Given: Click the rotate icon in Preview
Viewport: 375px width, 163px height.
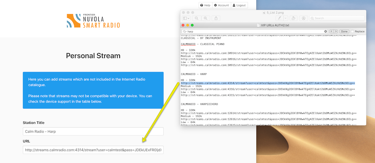Looking at the screenshot, I should [x=293, y=18].
